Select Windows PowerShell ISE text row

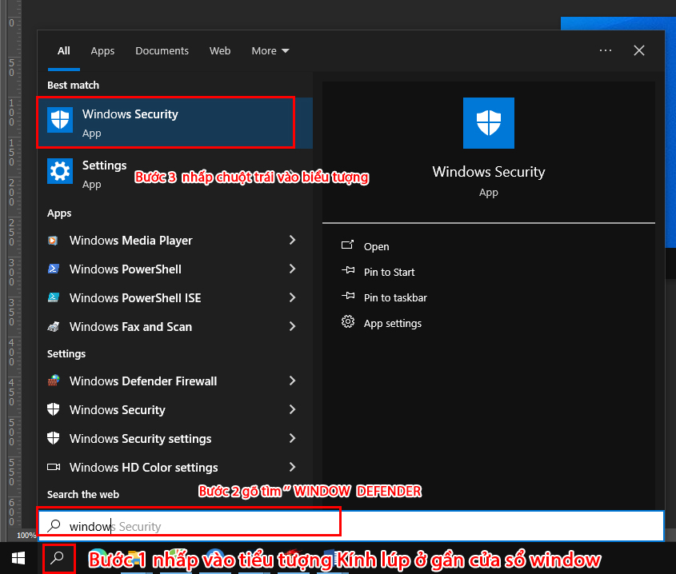pos(135,297)
